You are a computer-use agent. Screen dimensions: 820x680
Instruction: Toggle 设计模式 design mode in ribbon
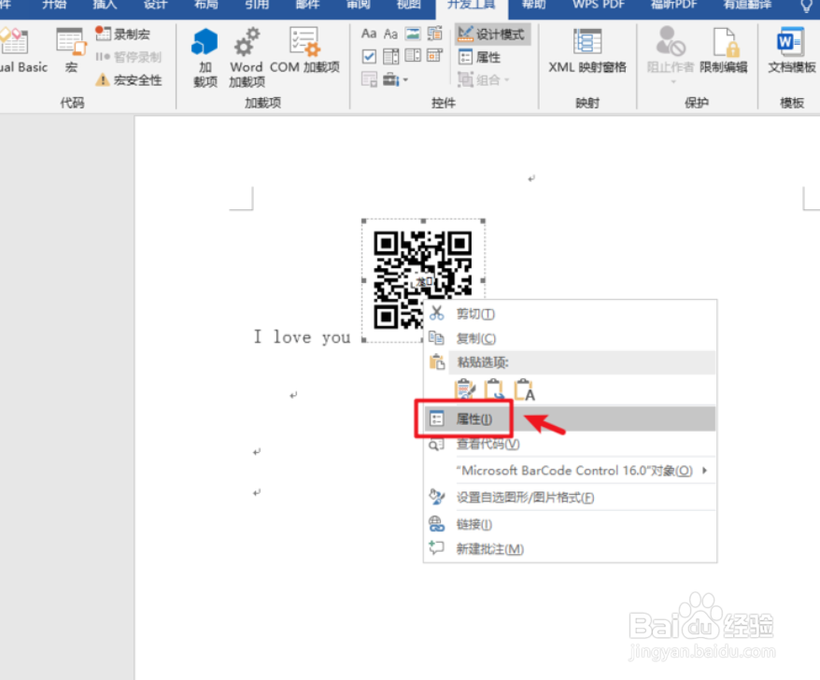pos(492,34)
